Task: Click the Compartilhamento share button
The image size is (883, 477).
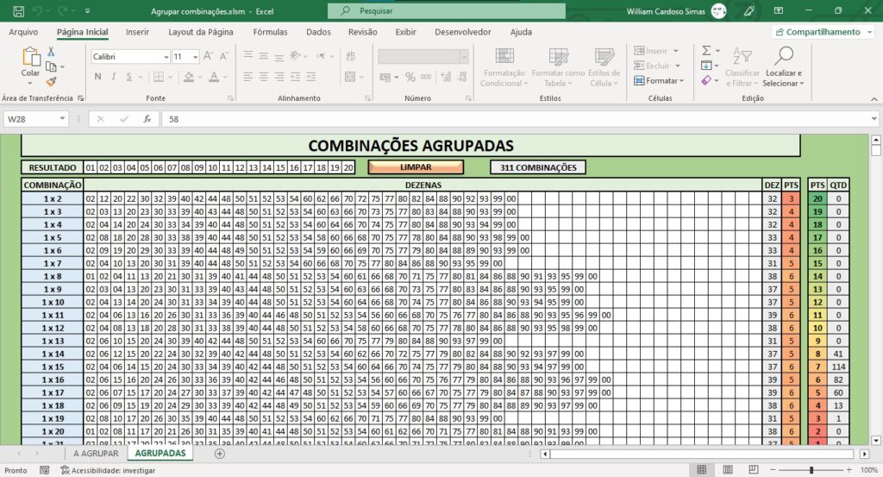Action: (x=822, y=32)
